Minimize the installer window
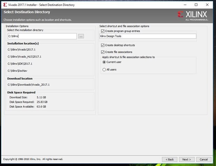 (185, 5)
